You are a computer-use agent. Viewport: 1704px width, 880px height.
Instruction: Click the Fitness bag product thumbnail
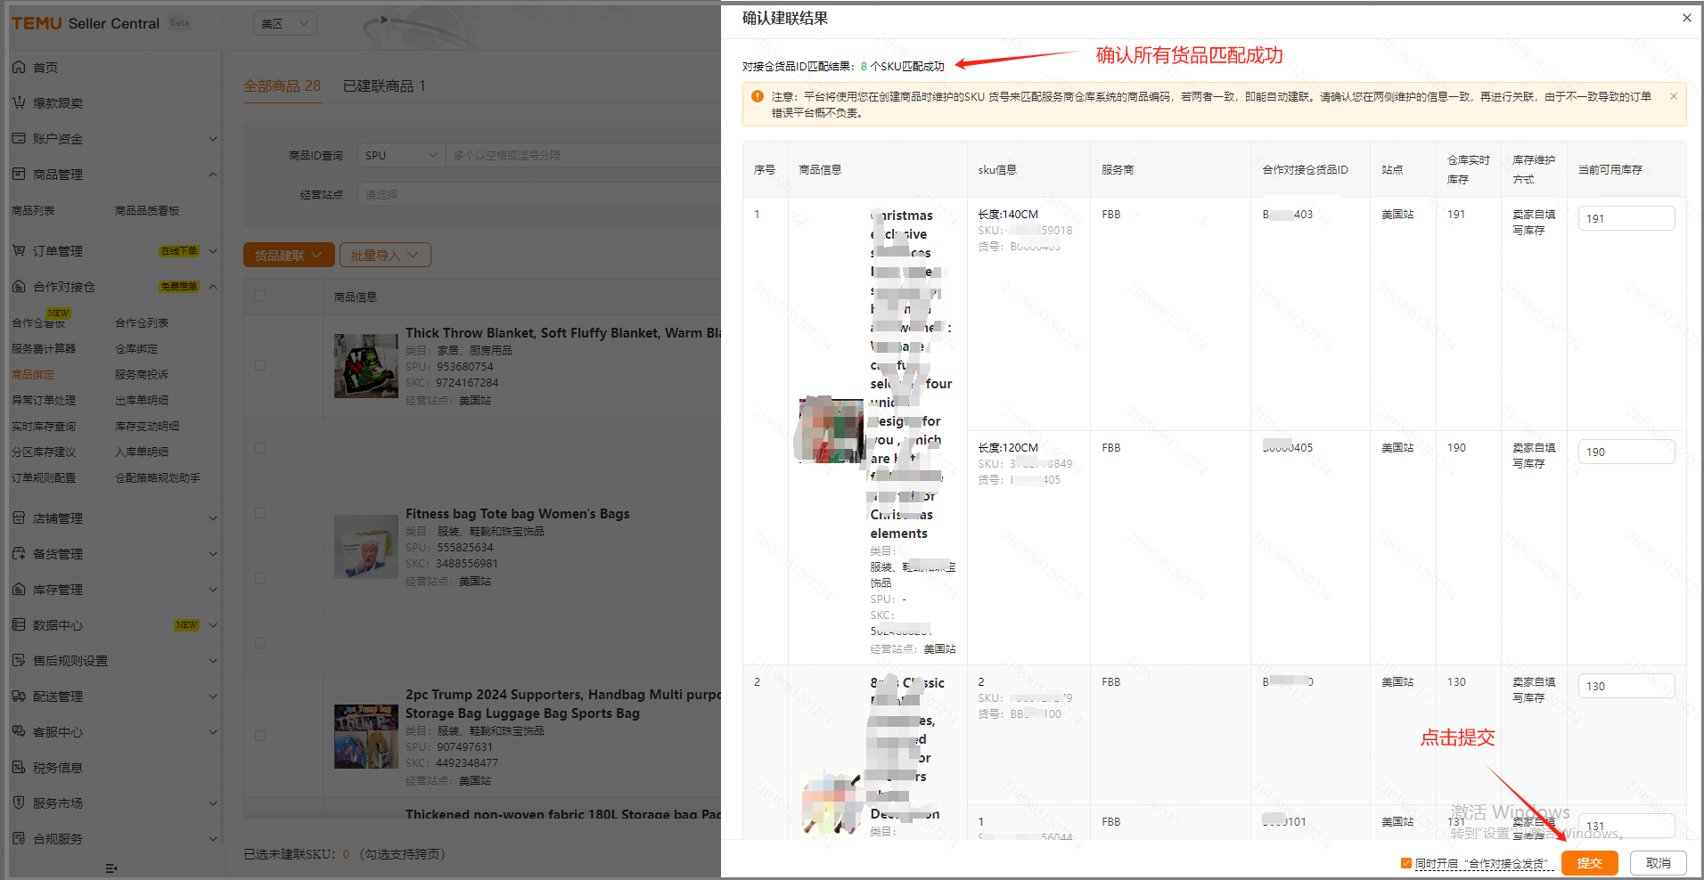(365, 547)
